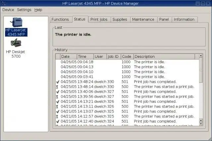The image size is (212, 141).
Task: Click time 14:13:21 in history
Action: click(x=85, y=101)
